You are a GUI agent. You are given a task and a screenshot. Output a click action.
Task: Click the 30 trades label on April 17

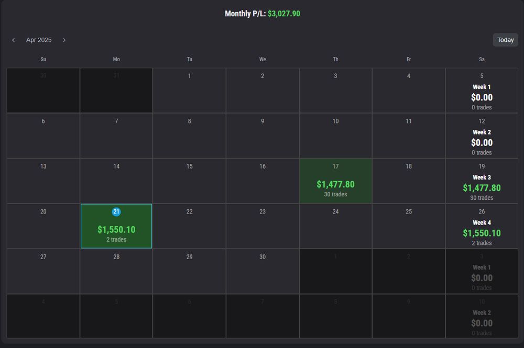pyautogui.click(x=335, y=194)
